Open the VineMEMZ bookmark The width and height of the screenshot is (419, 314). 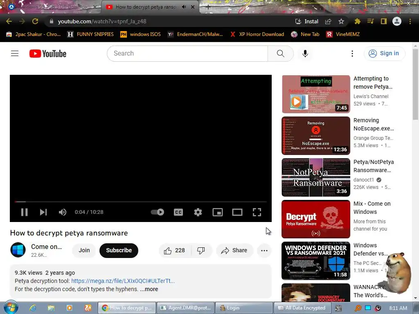[x=343, y=34]
